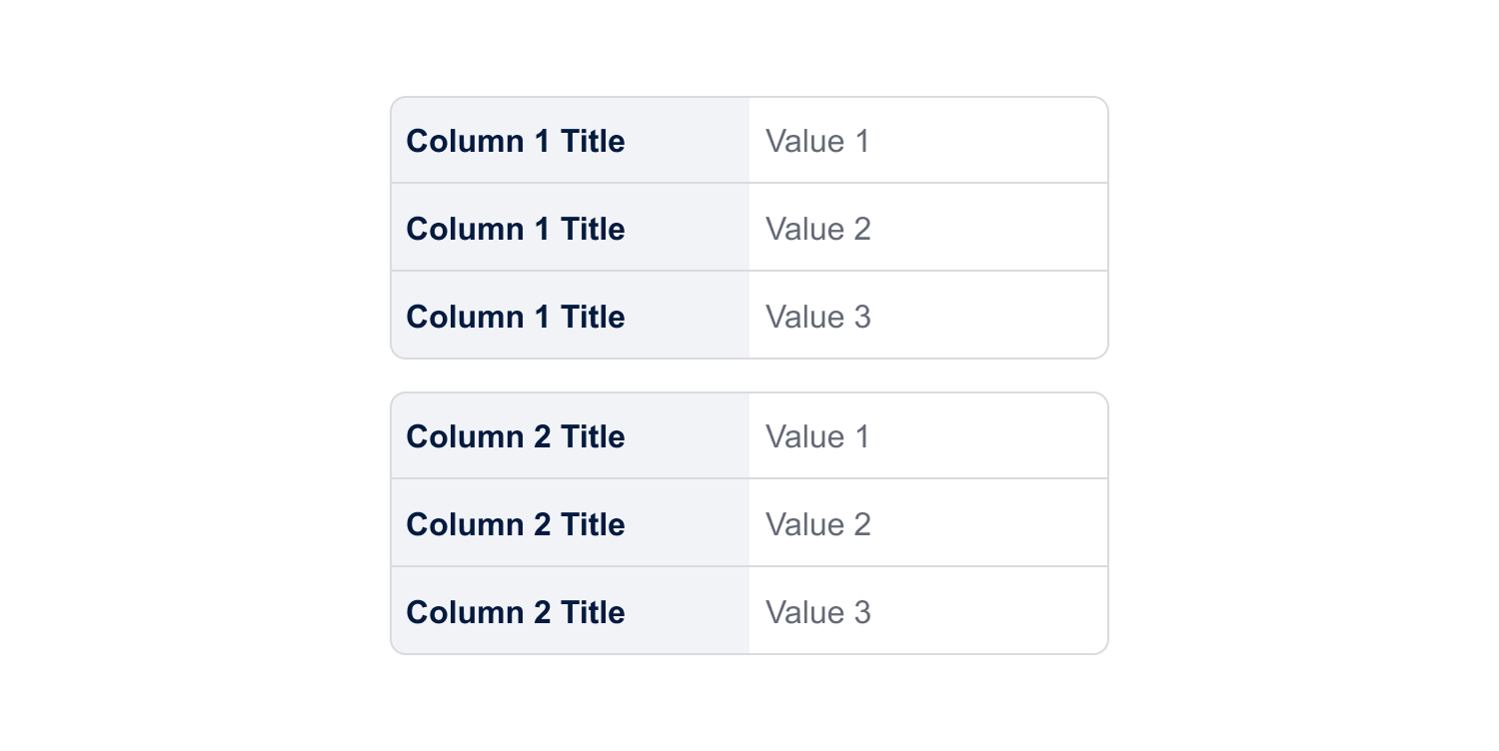Click the digit "2" in the top table's Value 2
Viewport: 1499px width, 751px height.
[861, 230]
